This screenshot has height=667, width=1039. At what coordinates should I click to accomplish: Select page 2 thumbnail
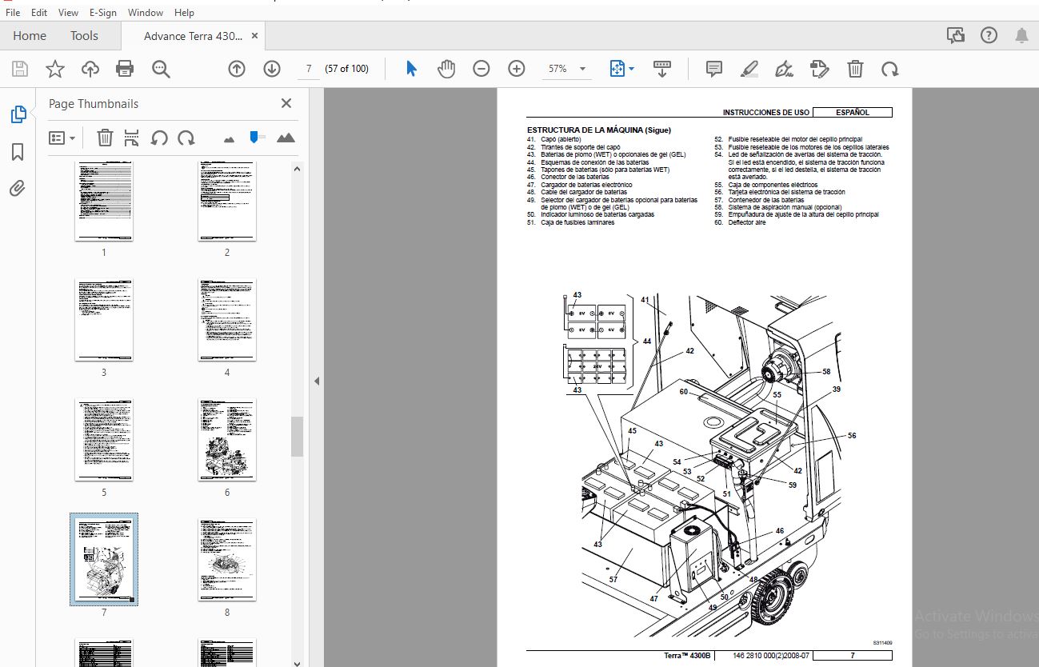tap(227, 200)
